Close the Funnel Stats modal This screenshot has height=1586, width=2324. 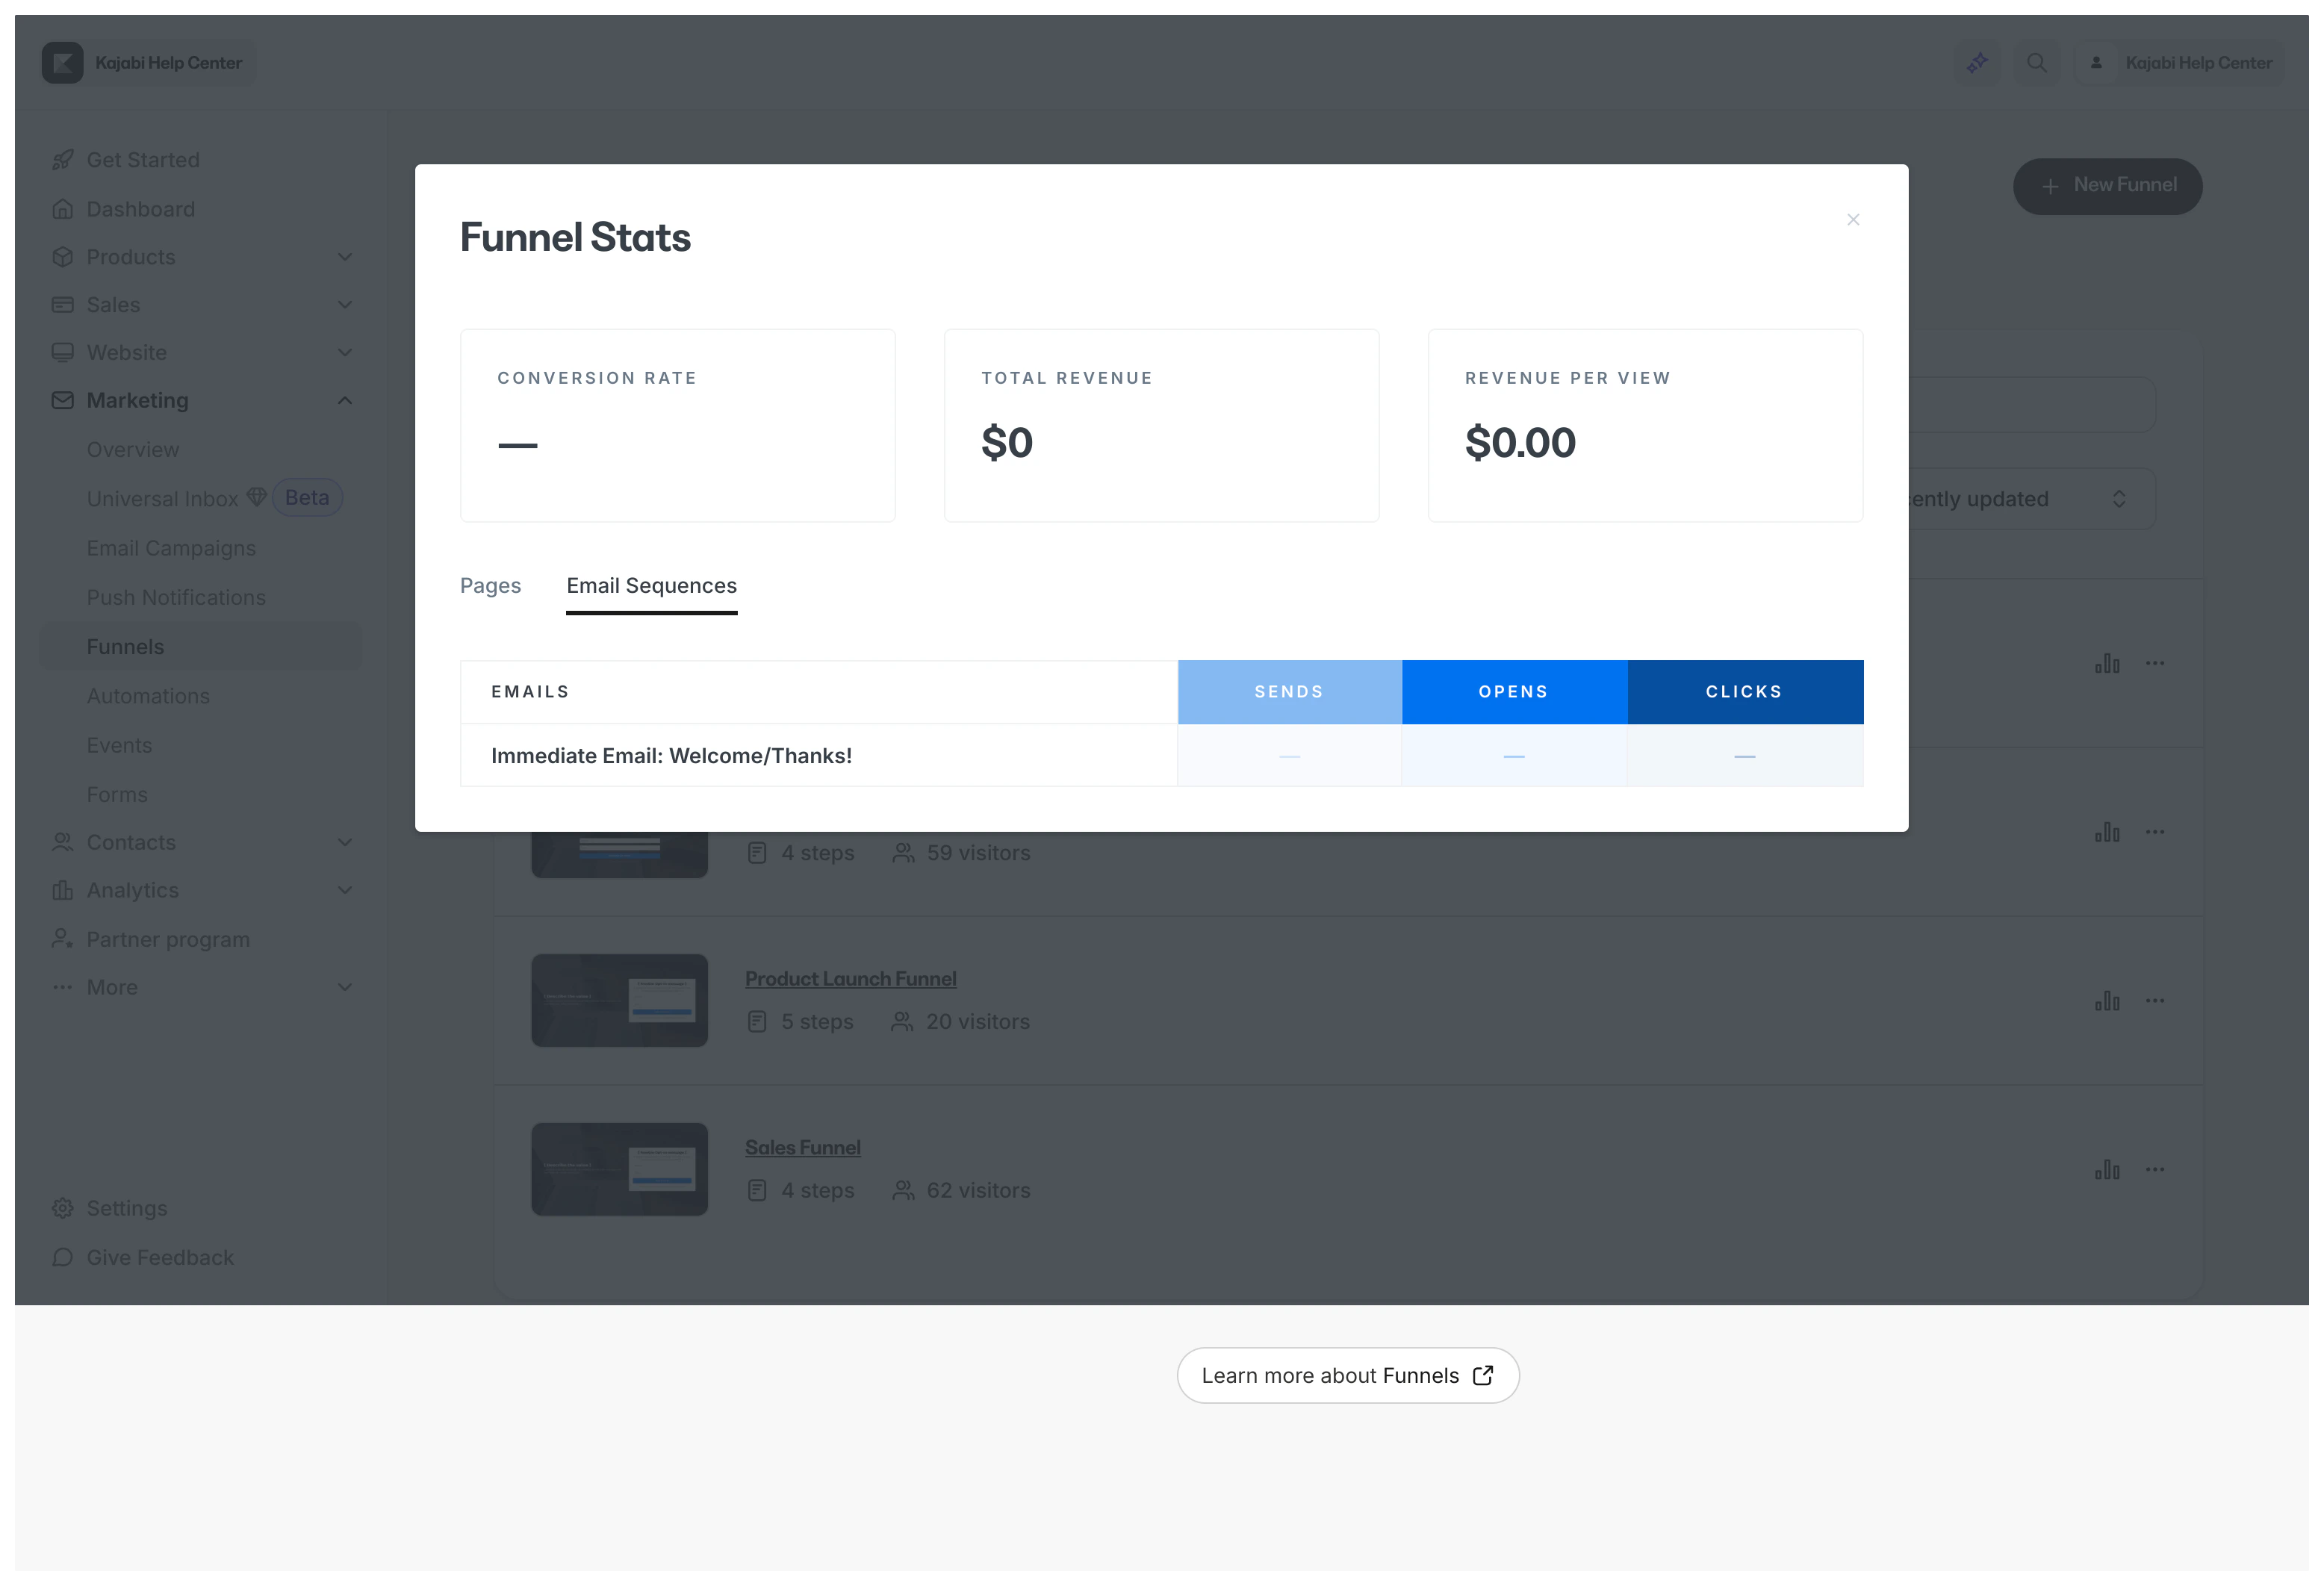1852,220
